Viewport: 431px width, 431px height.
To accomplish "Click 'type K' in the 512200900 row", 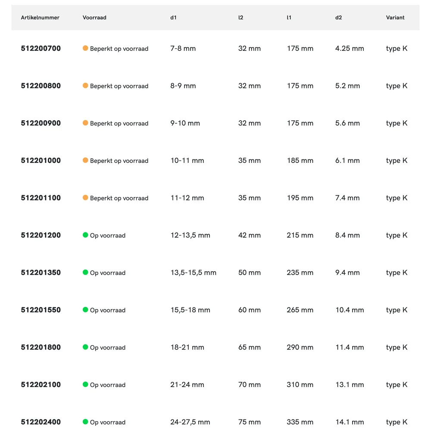I will pos(397,123).
